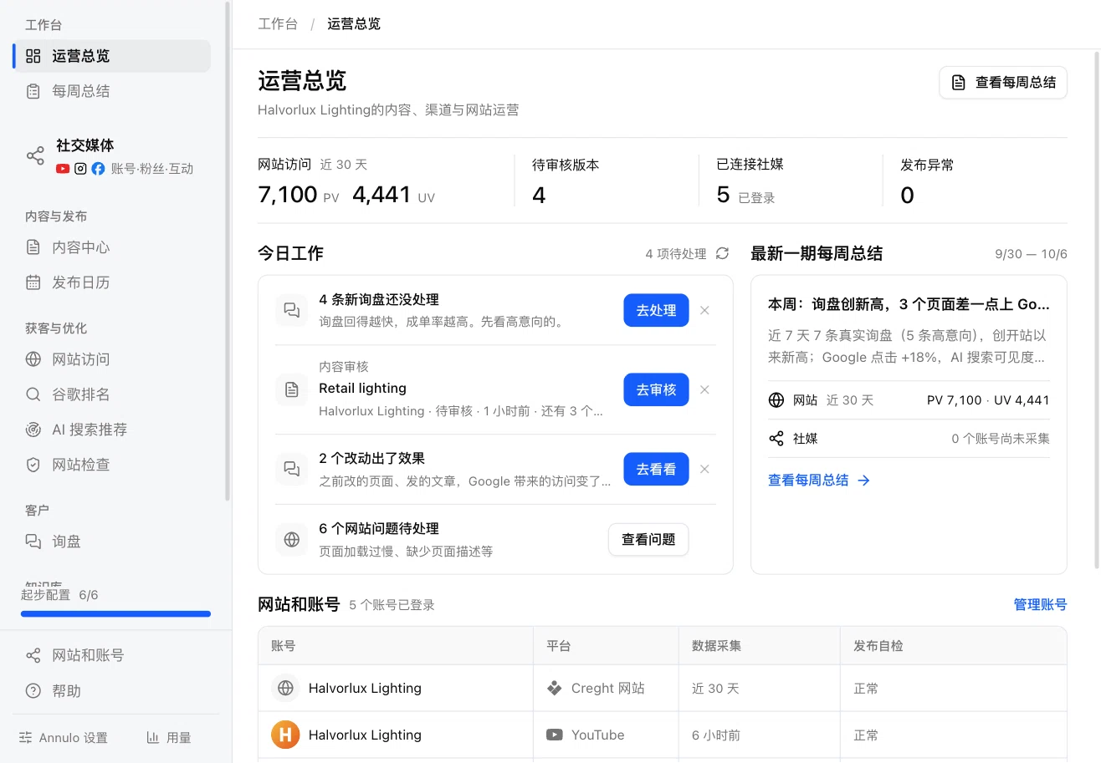The width and height of the screenshot is (1101, 763).
Task: Click the 7,100 PV figure
Action: (288, 195)
